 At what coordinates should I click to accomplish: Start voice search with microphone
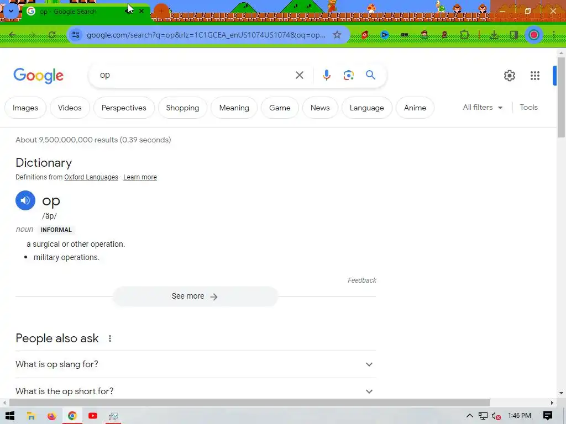(326, 75)
